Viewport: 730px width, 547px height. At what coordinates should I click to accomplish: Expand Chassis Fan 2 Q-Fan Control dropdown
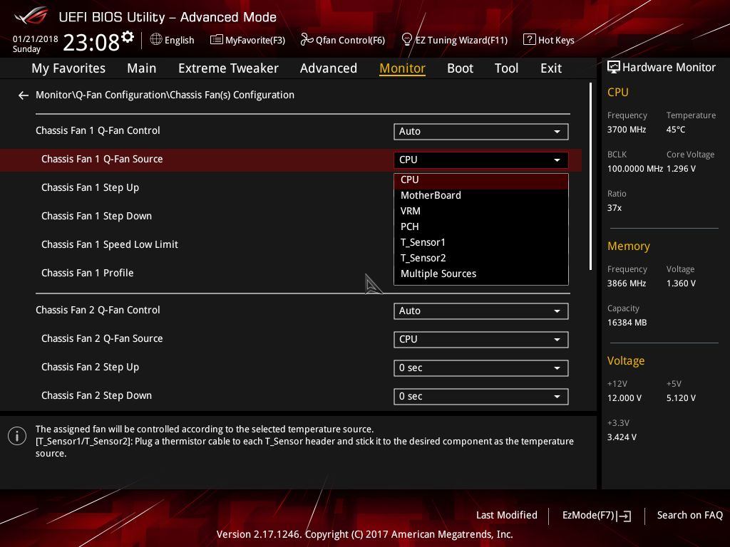[481, 311]
